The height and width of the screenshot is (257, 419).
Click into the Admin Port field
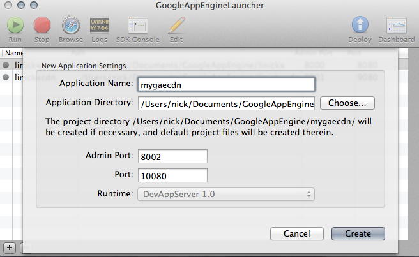pos(172,156)
